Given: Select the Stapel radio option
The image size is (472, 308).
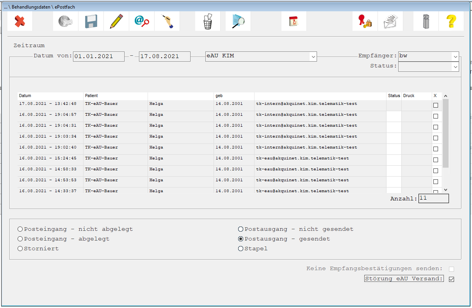Looking at the screenshot, I should (x=241, y=249).
